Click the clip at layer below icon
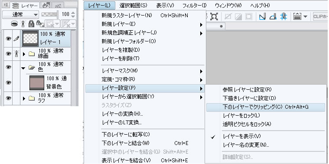Image resolution: width=329 pixels, height=164 pixels. point(14,24)
